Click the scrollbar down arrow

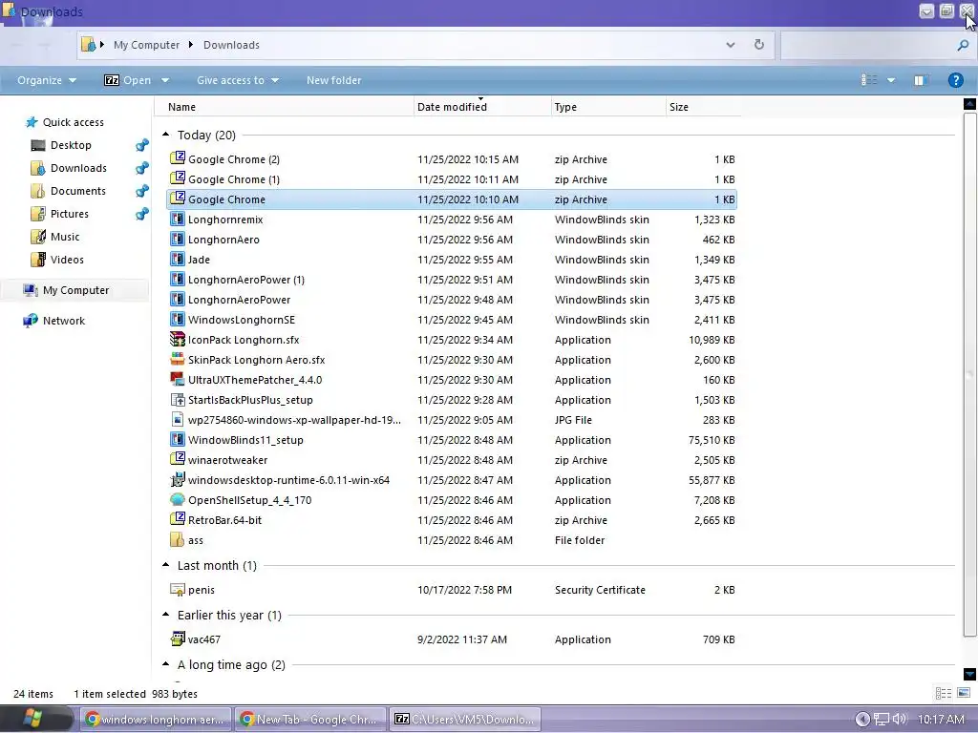[x=969, y=674]
